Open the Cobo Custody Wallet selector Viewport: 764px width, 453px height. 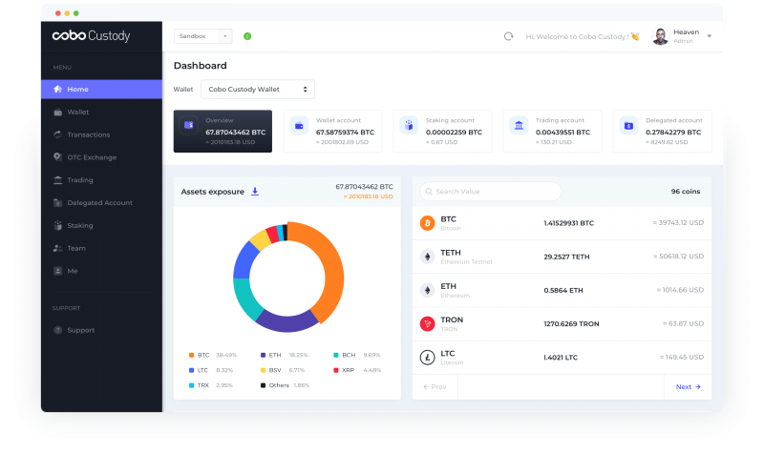pyautogui.click(x=258, y=89)
